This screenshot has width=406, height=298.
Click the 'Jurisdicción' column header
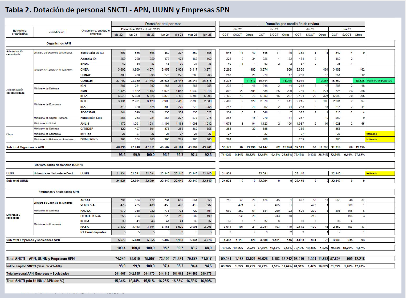click(56, 32)
